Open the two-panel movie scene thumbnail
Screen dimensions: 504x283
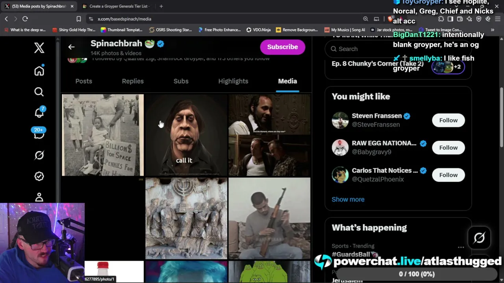[270, 135]
